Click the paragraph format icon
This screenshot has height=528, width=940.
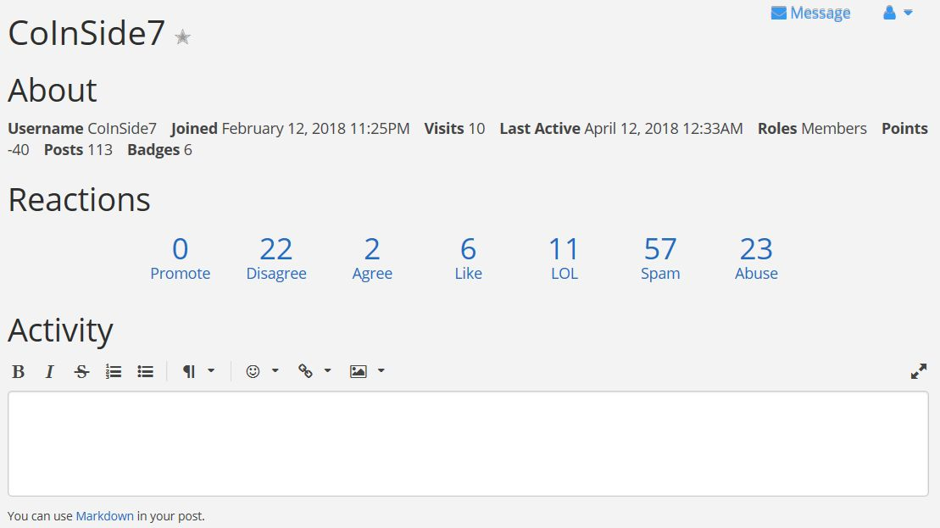click(x=189, y=371)
